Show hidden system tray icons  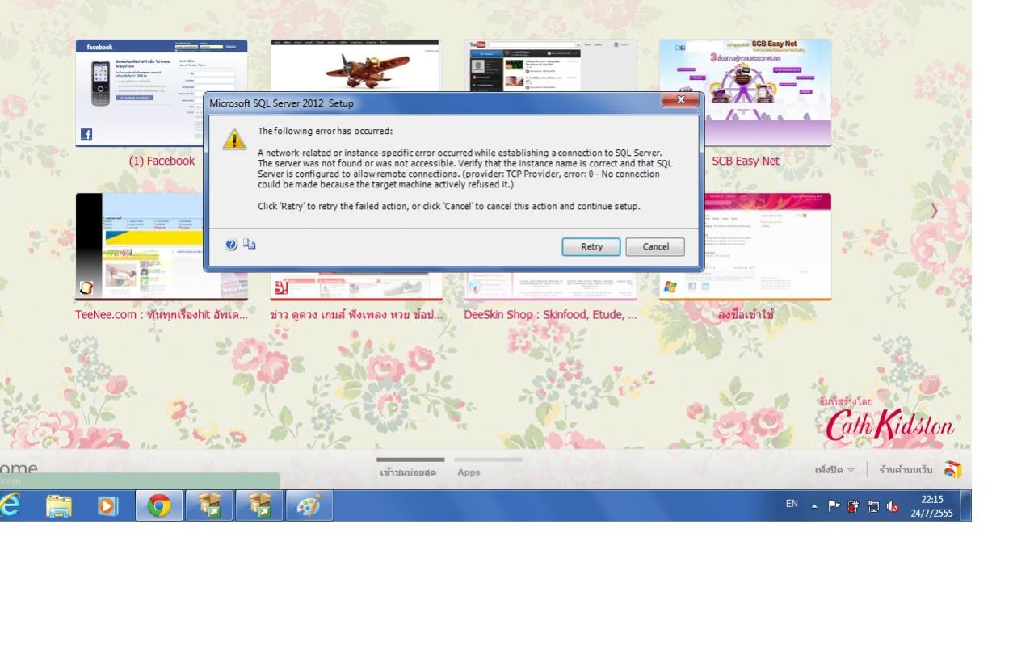tap(814, 505)
